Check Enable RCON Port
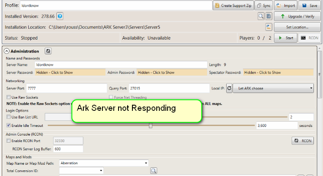This screenshot has width=323, height=176. 8,140
